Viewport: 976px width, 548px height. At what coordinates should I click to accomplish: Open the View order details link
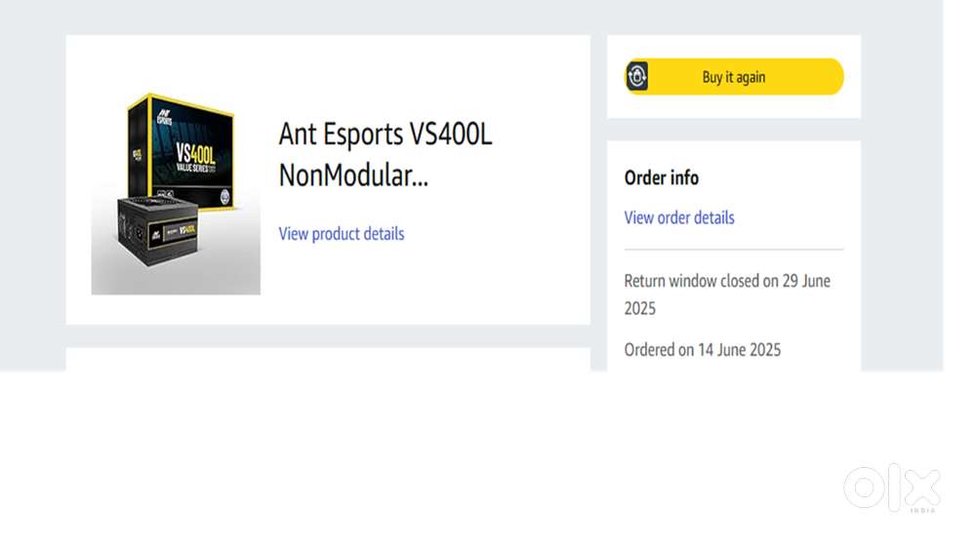(679, 217)
